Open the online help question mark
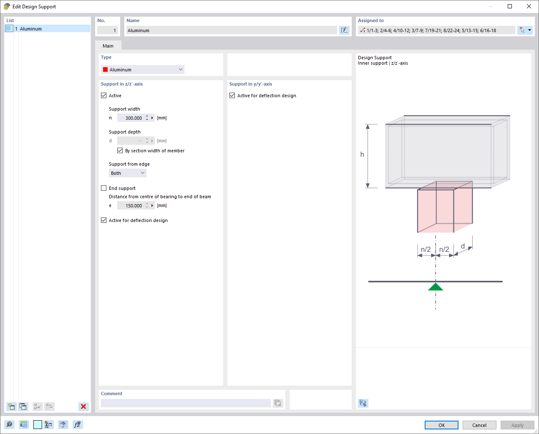 (9, 424)
